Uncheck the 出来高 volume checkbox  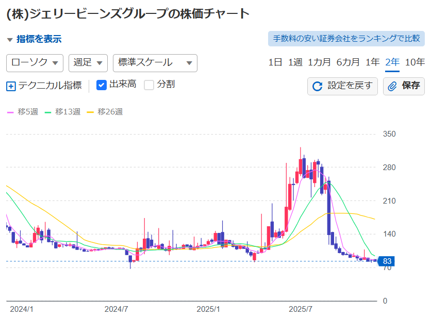(102, 85)
